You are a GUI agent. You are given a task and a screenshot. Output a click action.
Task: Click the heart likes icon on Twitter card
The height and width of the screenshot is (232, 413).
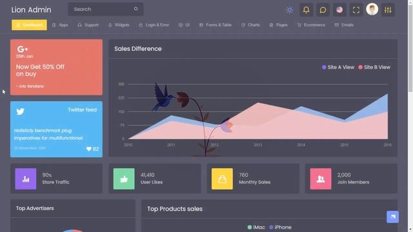click(89, 149)
